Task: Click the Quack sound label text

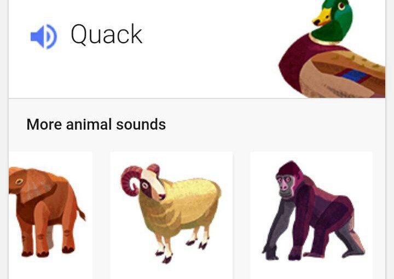Action: pos(107,34)
